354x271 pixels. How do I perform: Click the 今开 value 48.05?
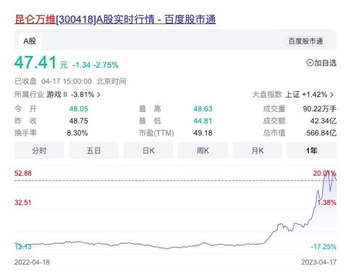pyautogui.click(x=78, y=109)
